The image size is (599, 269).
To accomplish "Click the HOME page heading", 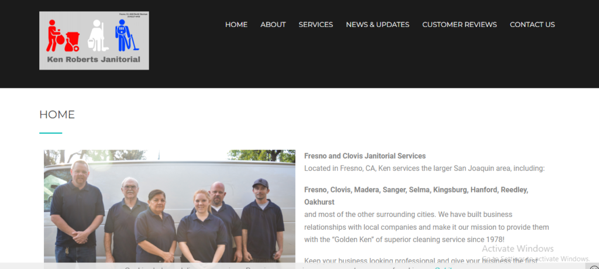I will (x=57, y=115).
